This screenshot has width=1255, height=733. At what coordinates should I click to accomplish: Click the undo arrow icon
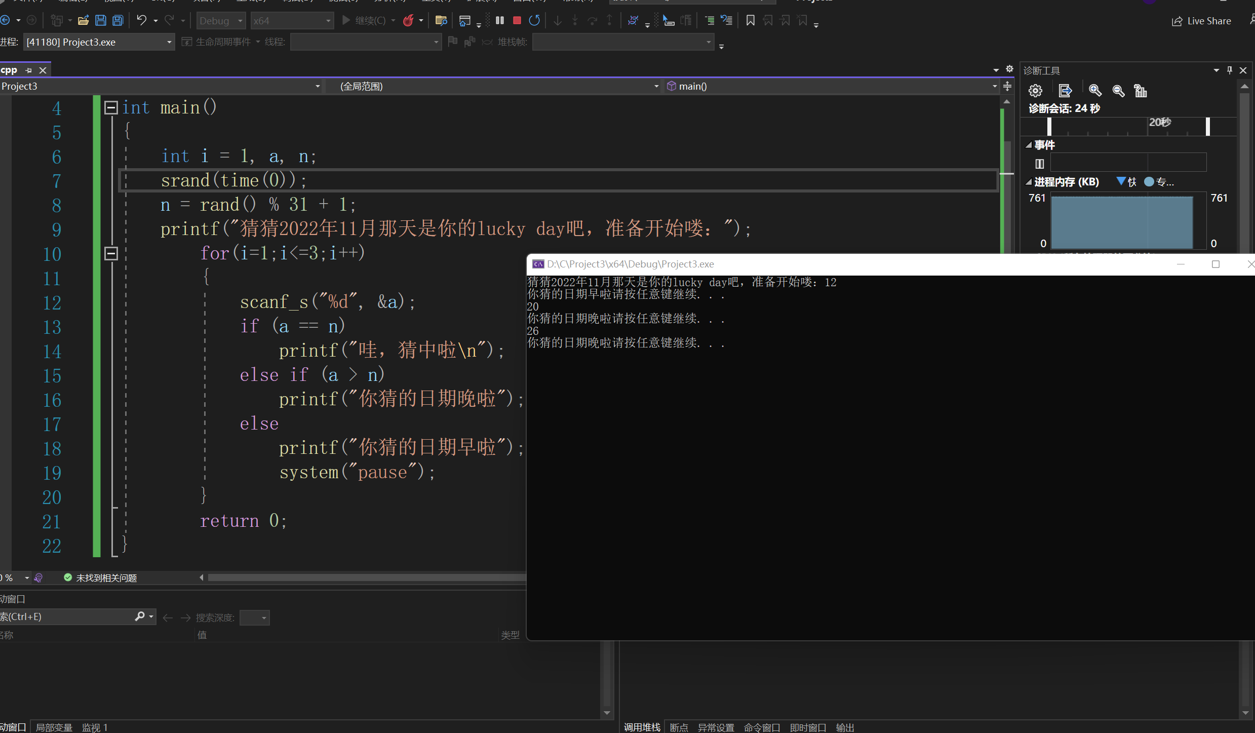point(142,20)
